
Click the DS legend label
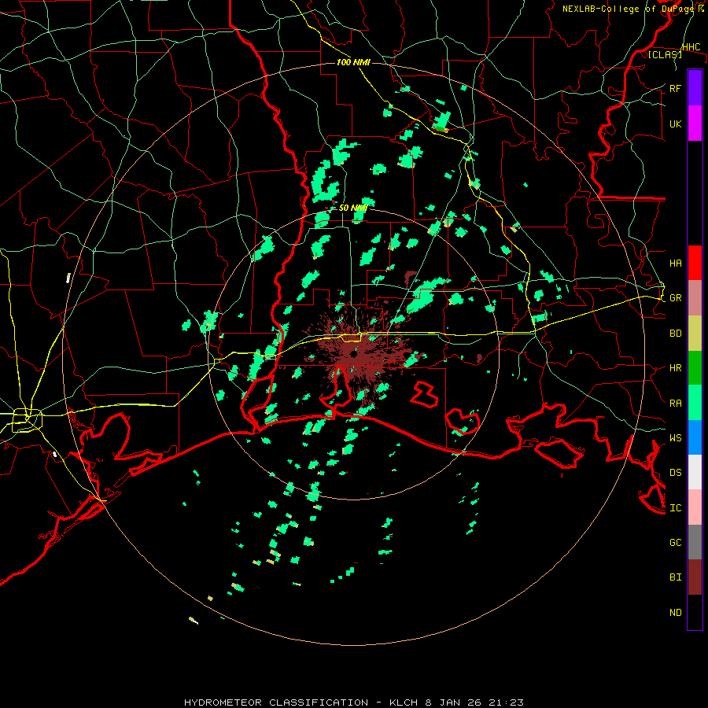coord(675,472)
